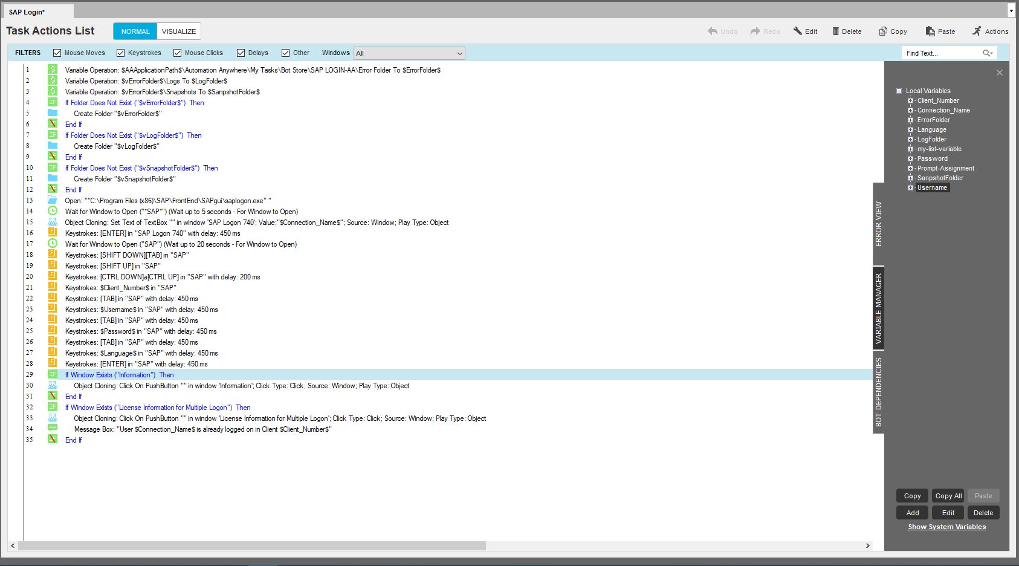Open the Windows filter dropdown
Image resolution: width=1019 pixels, height=566 pixels.
[409, 53]
